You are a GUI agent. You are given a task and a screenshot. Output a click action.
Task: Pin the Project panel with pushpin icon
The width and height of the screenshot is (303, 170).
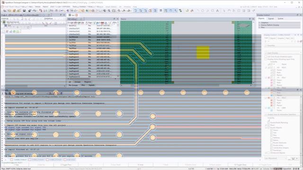(61, 15)
